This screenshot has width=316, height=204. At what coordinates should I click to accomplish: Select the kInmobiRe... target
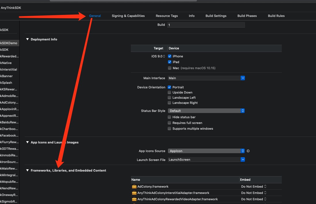click(x=9, y=155)
